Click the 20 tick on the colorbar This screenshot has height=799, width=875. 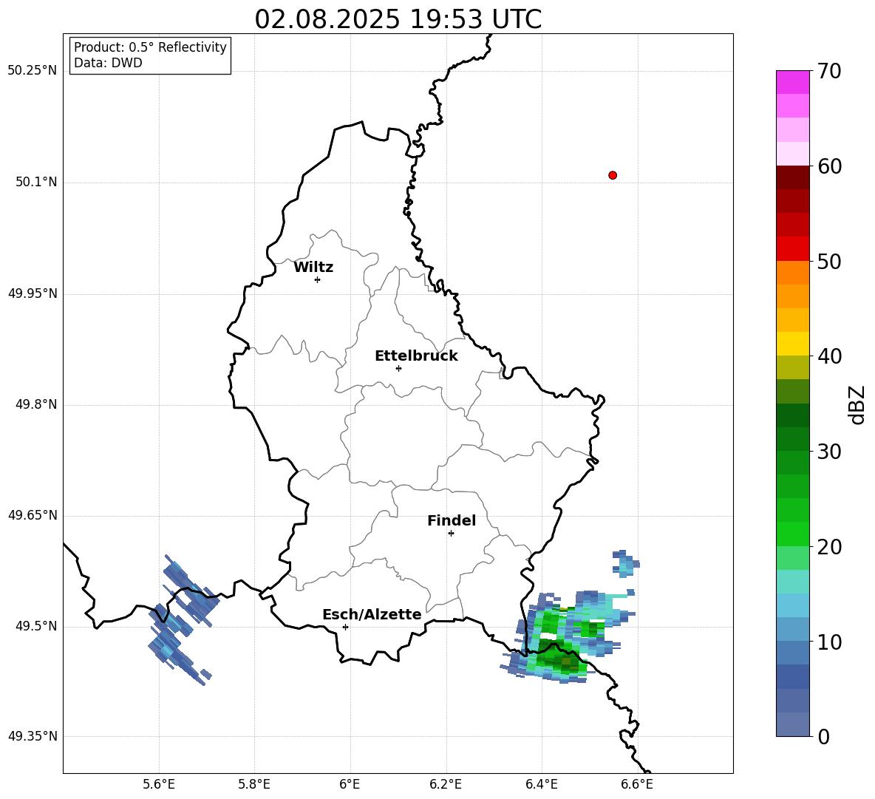829,547
